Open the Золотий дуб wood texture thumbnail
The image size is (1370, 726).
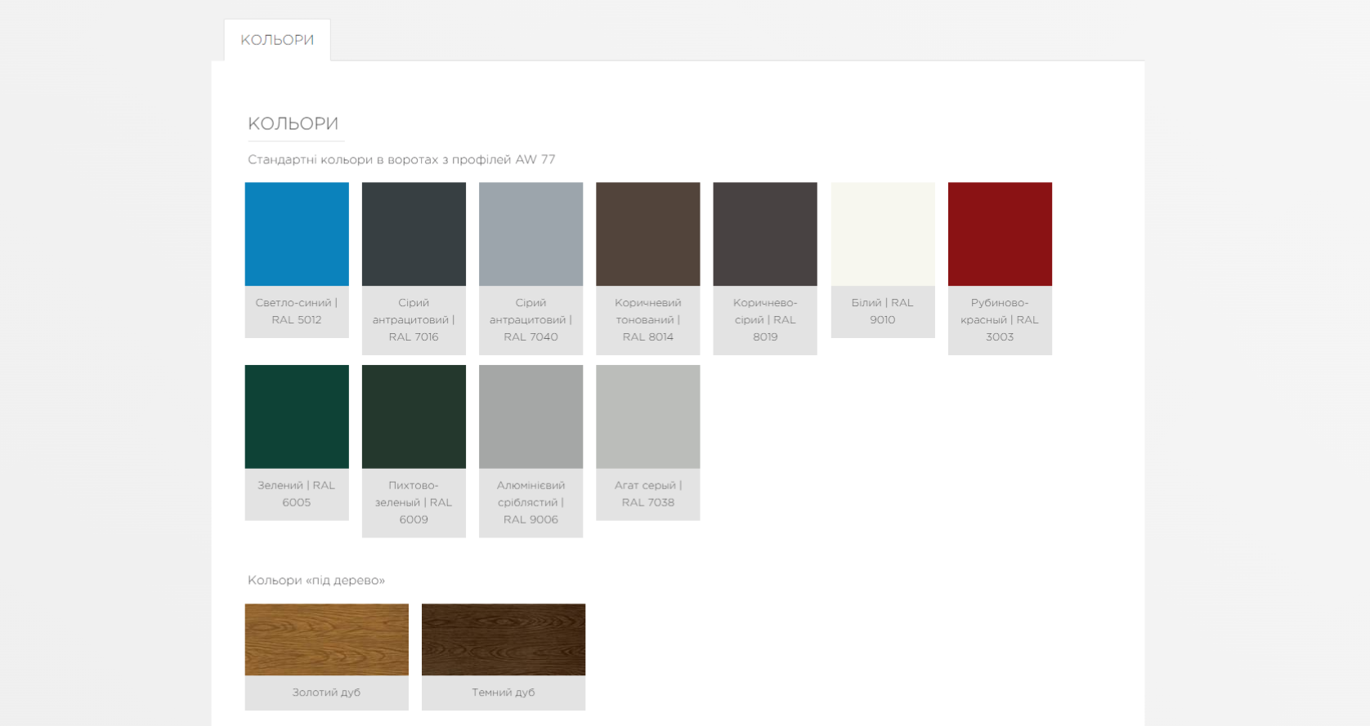[327, 639]
